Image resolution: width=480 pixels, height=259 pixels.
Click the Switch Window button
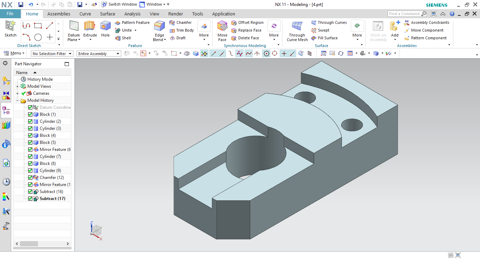[x=119, y=5]
